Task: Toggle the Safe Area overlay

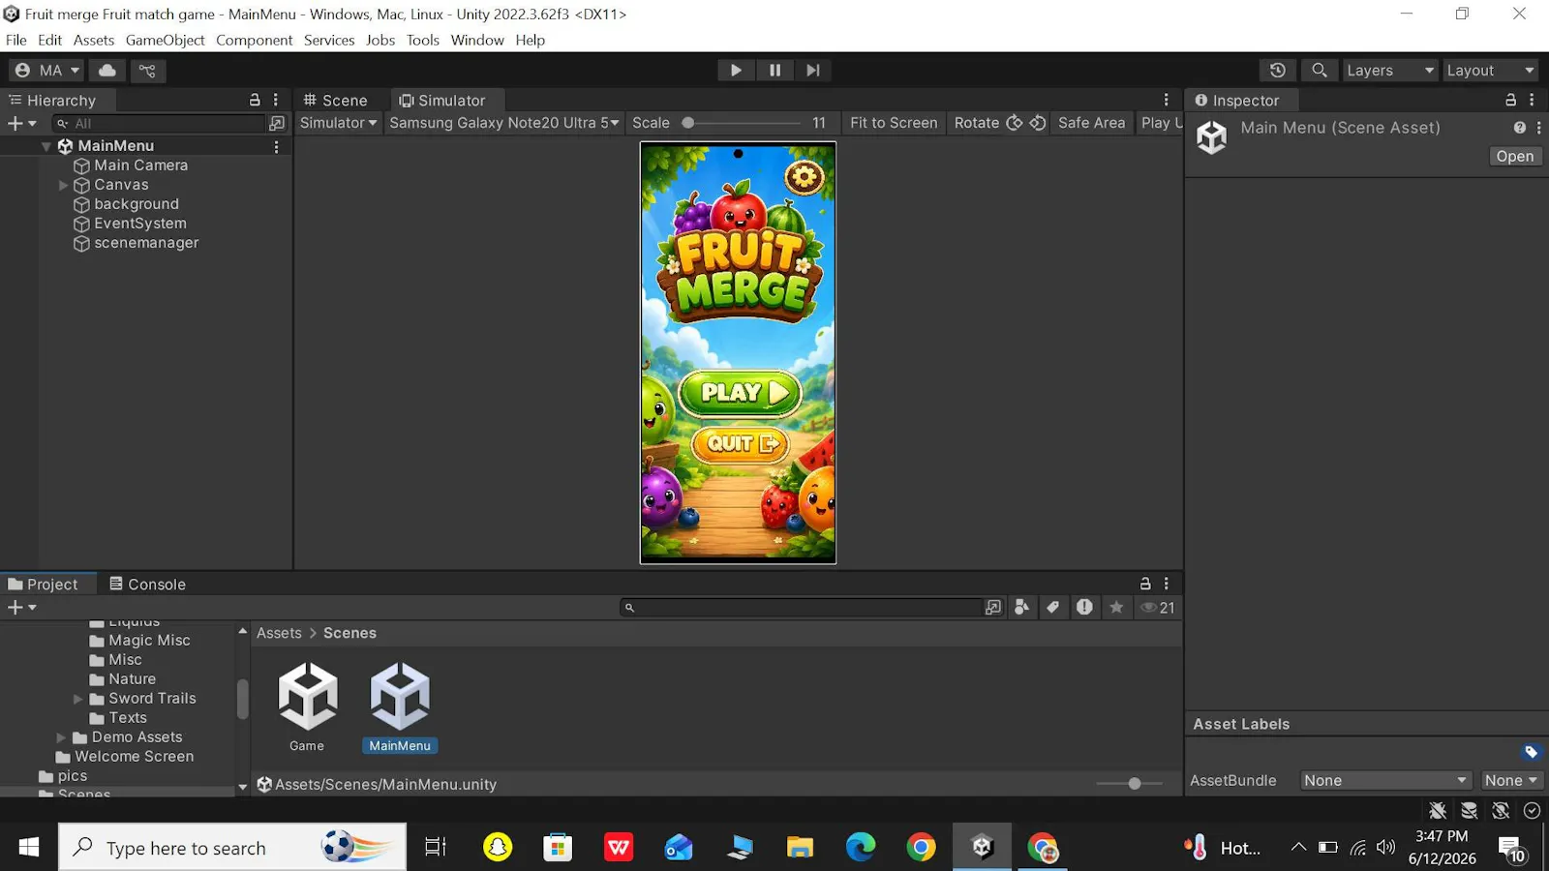Action: 1091,123
